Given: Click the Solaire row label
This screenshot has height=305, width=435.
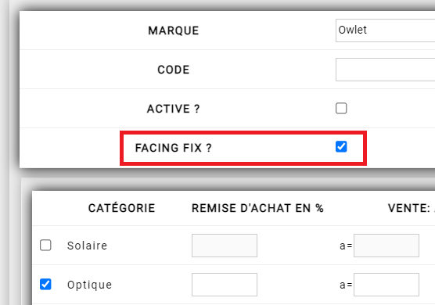Looking at the screenshot, I should coord(87,246).
